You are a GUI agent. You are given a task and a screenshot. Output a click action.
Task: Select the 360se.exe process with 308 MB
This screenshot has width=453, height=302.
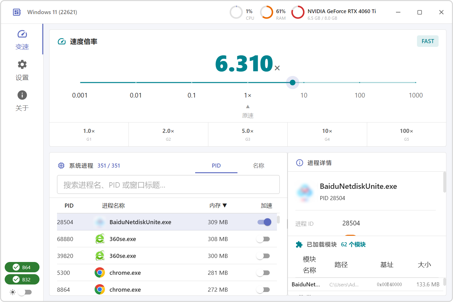tap(167, 239)
